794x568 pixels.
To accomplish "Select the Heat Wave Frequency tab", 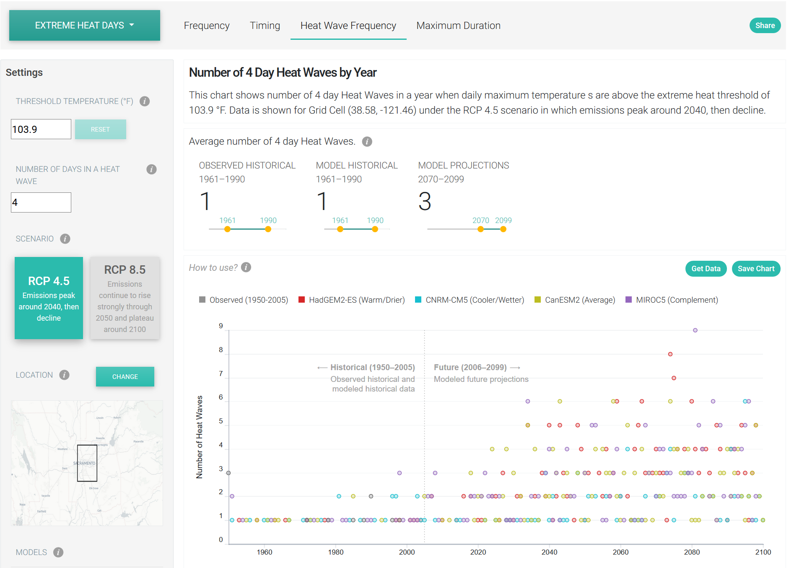I will (x=348, y=26).
